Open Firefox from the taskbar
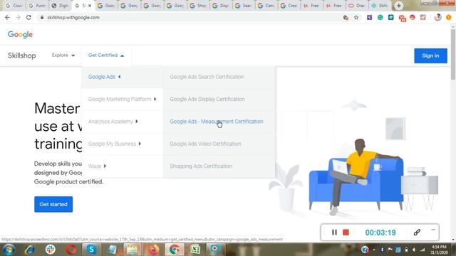 pyautogui.click(x=154, y=250)
